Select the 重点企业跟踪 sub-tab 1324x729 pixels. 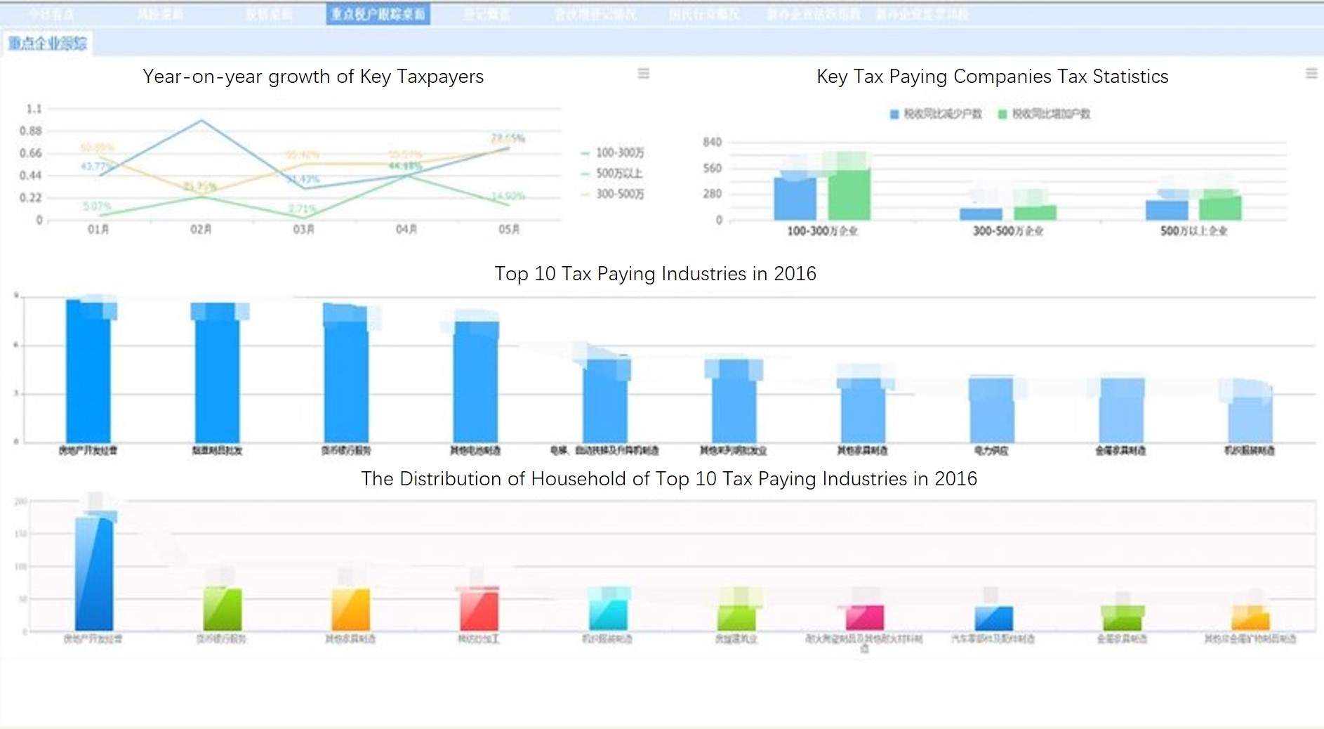(x=47, y=44)
